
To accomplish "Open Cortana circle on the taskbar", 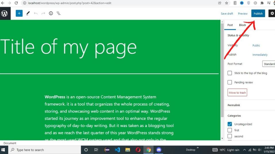I will (86, 150).
